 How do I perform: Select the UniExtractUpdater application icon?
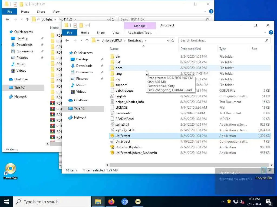pos(112,147)
